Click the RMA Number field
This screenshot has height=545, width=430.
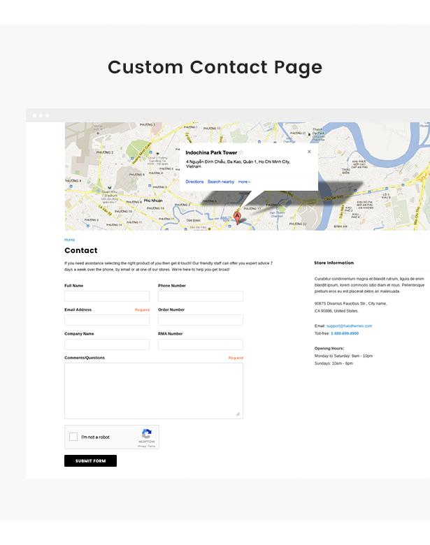point(201,344)
